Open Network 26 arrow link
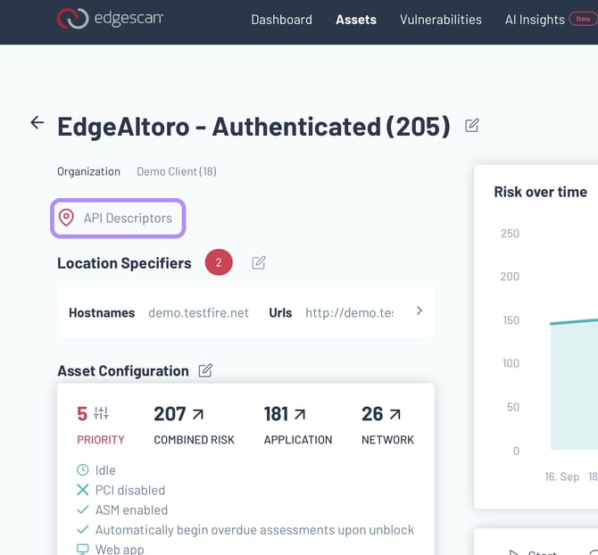The image size is (598, 555). [395, 414]
